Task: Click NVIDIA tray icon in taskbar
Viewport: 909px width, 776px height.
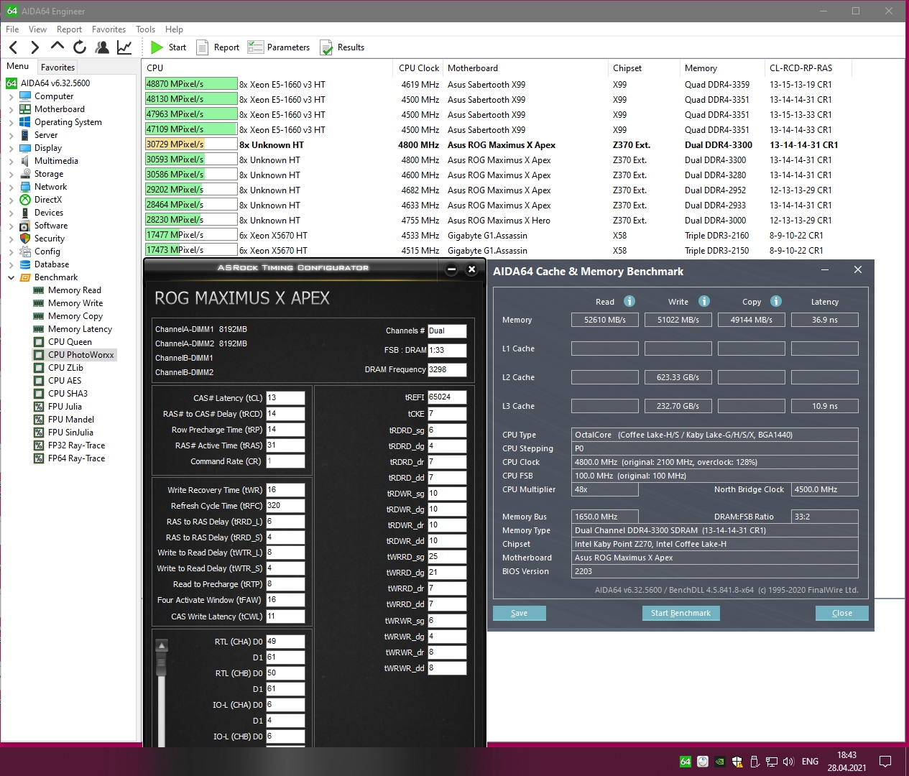Action: click(720, 762)
